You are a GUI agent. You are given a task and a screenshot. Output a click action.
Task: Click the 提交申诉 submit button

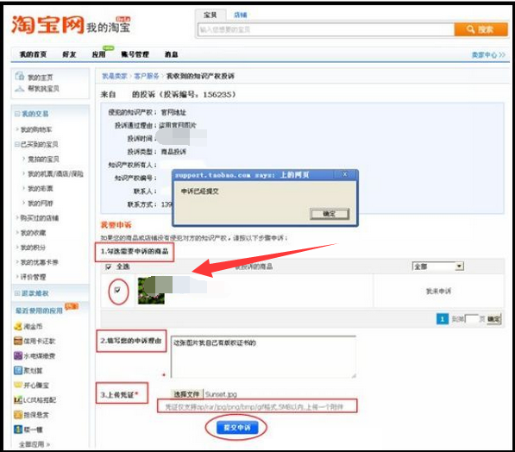[x=237, y=428]
